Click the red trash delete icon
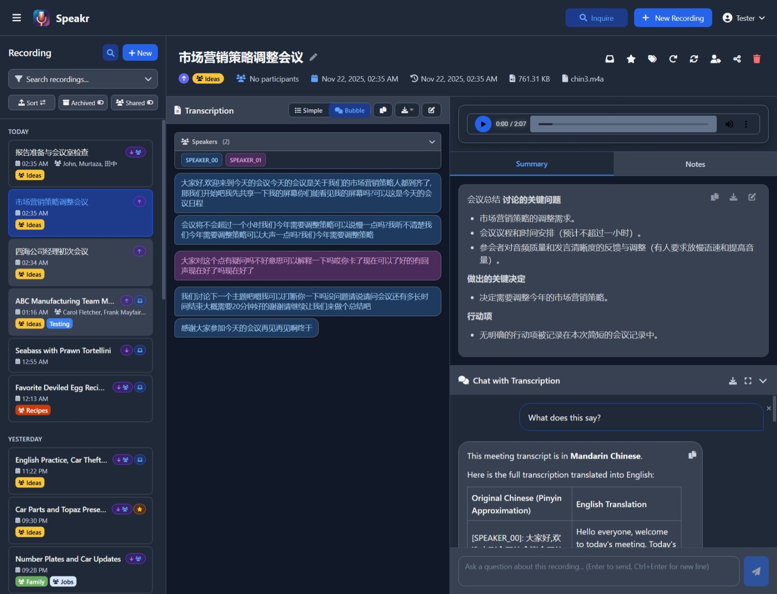This screenshot has height=594, width=777. tap(756, 59)
